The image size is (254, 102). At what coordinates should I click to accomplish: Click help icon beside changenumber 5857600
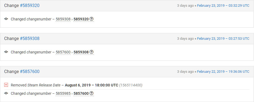tap(92, 93)
